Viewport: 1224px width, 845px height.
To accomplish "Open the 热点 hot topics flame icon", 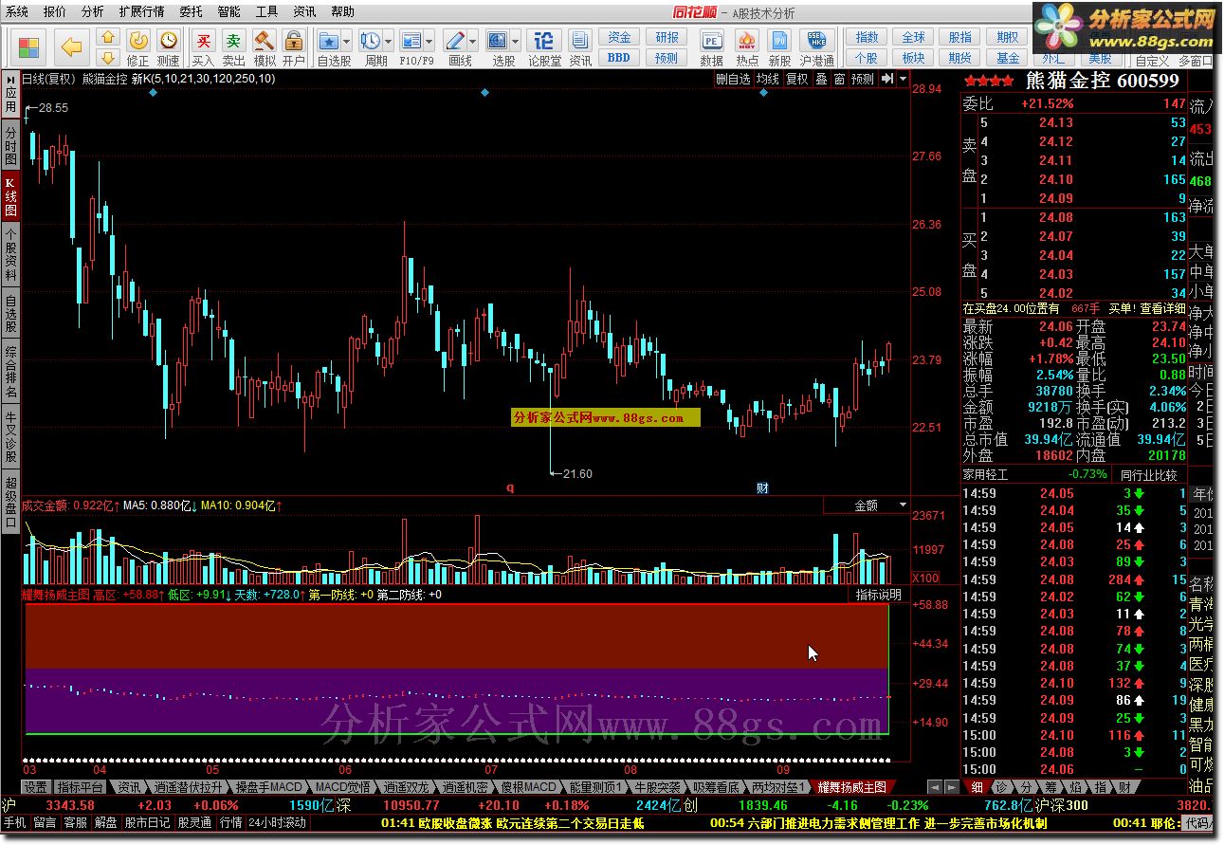I will point(747,41).
